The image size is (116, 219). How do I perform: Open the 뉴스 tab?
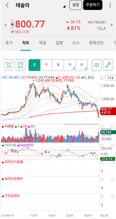point(76,43)
